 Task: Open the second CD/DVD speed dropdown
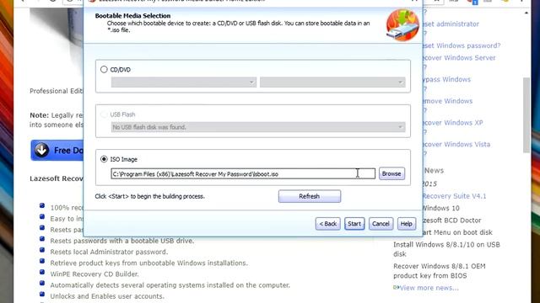tap(332, 82)
